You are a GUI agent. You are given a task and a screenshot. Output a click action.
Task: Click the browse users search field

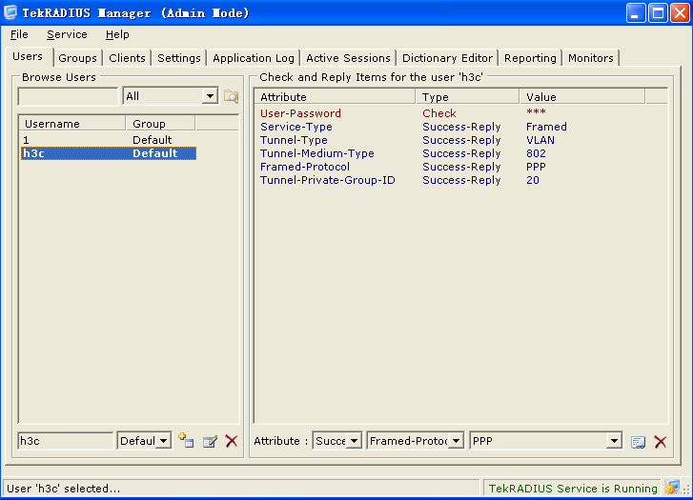coord(68,96)
